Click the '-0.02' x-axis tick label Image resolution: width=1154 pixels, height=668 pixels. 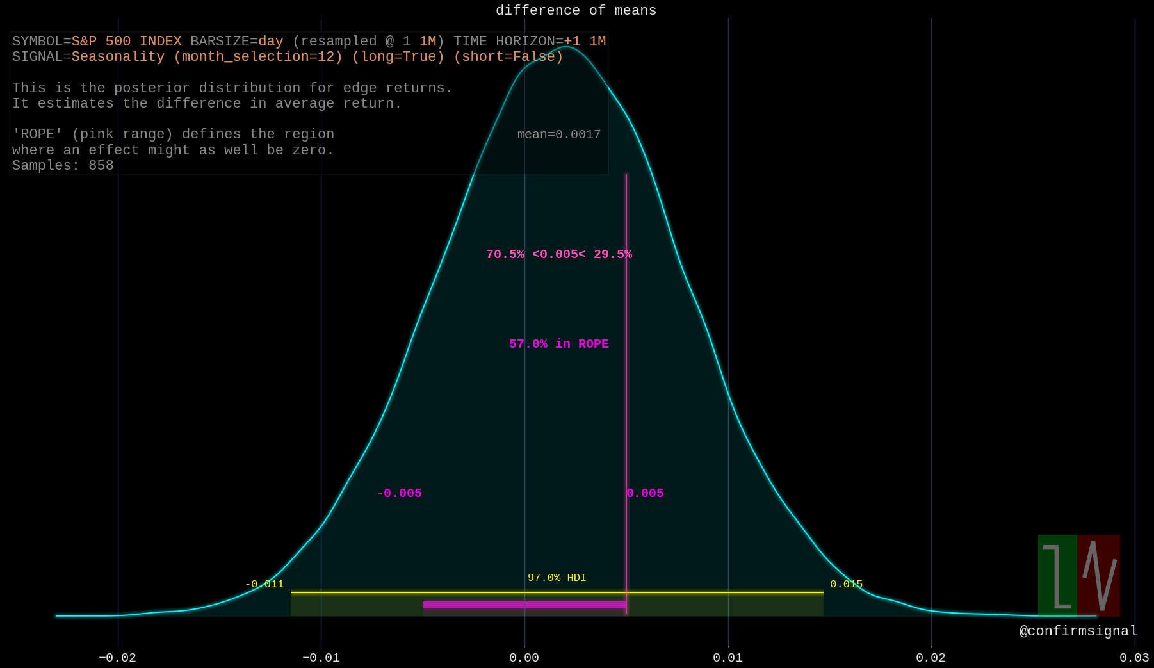coord(117,658)
